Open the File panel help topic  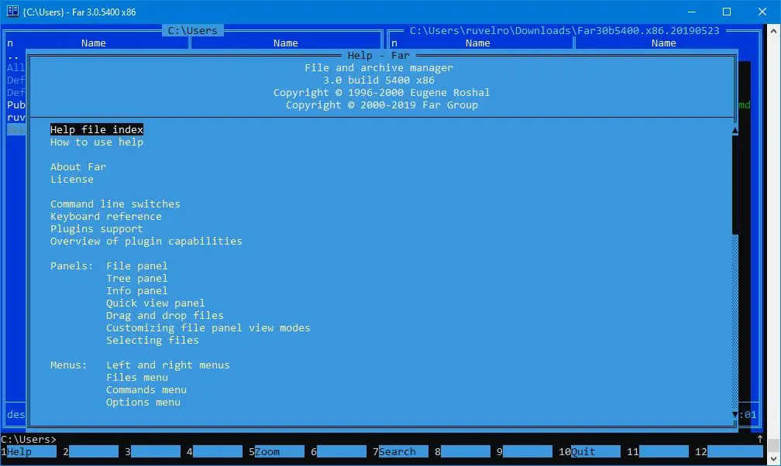137,266
